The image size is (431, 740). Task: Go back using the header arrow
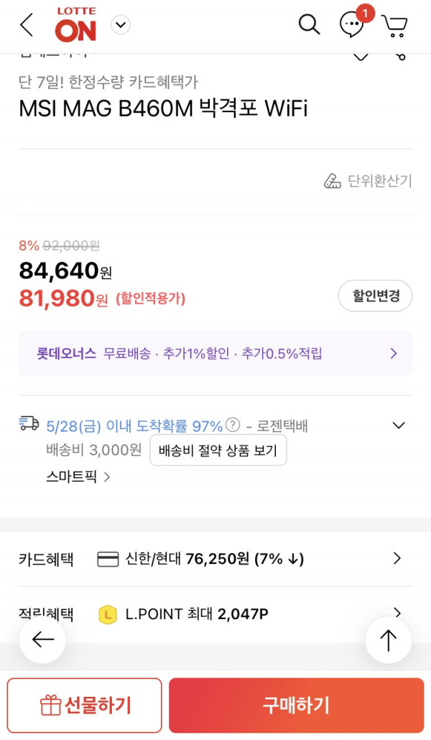[27, 24]
